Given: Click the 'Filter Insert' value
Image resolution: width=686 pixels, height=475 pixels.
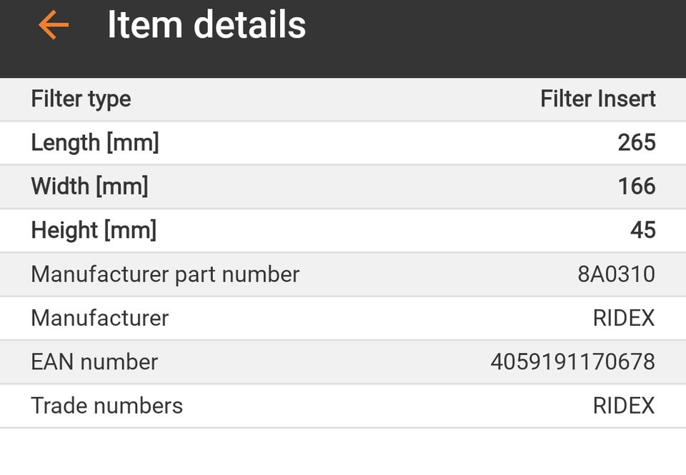Looking at the screenshot, I should click(597, 99).
